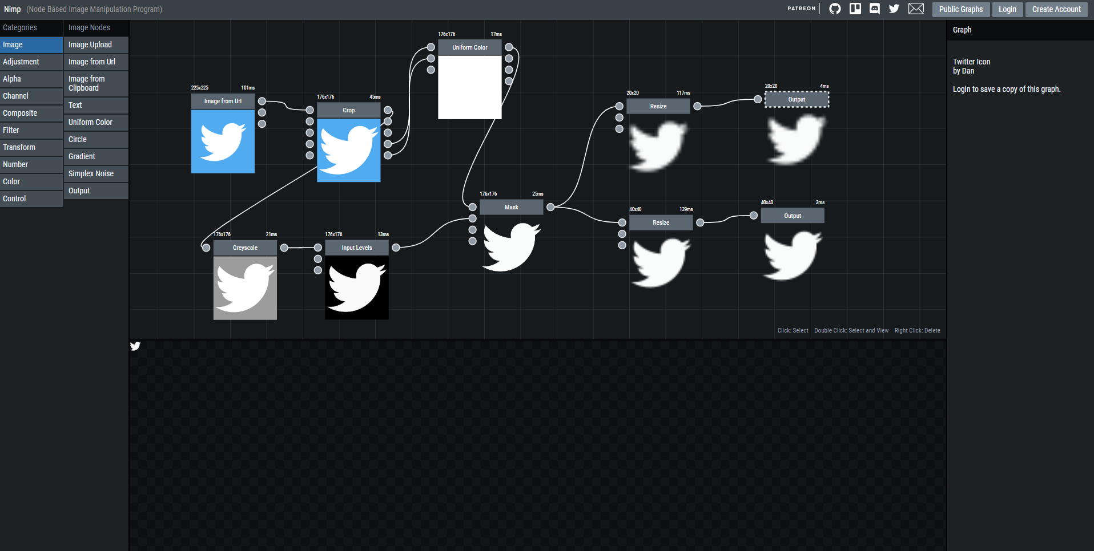Select the Image from Url node header
This screenshot has width=1094, height=551.
coord(223,101)
